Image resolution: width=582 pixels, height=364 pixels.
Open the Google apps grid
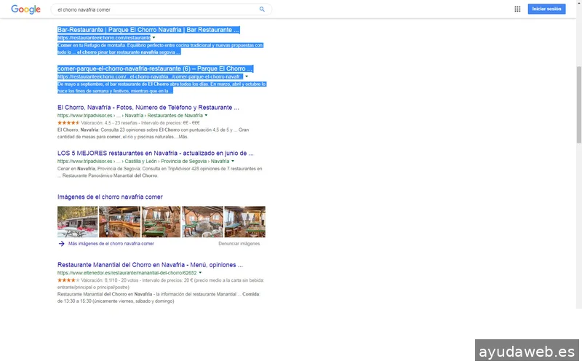pos(517,9)
